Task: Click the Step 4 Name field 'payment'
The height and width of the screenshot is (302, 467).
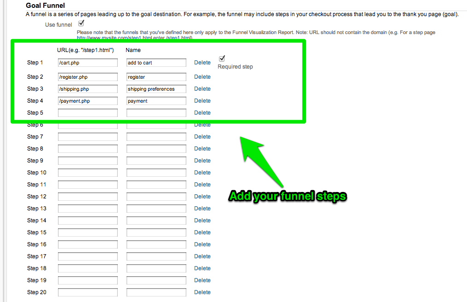Action: point(156,101)
